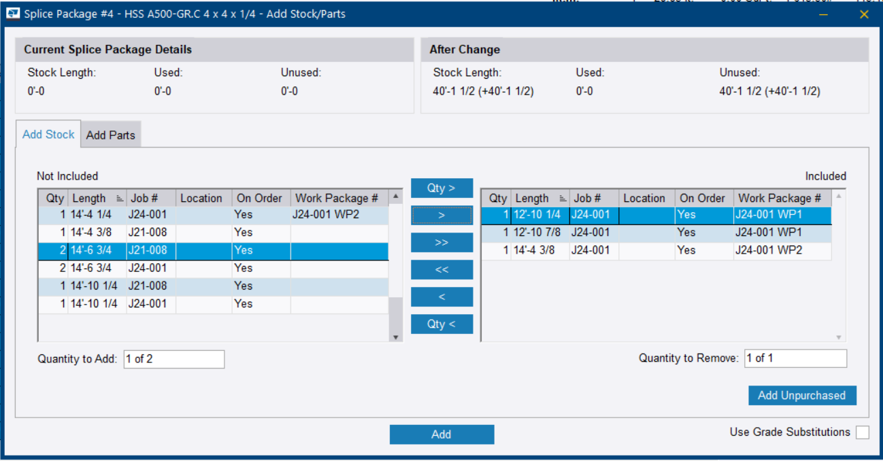This screenshot has height=461, width=883.
Task: Remove all stock with '<<' button
Action: click(441, 270)
